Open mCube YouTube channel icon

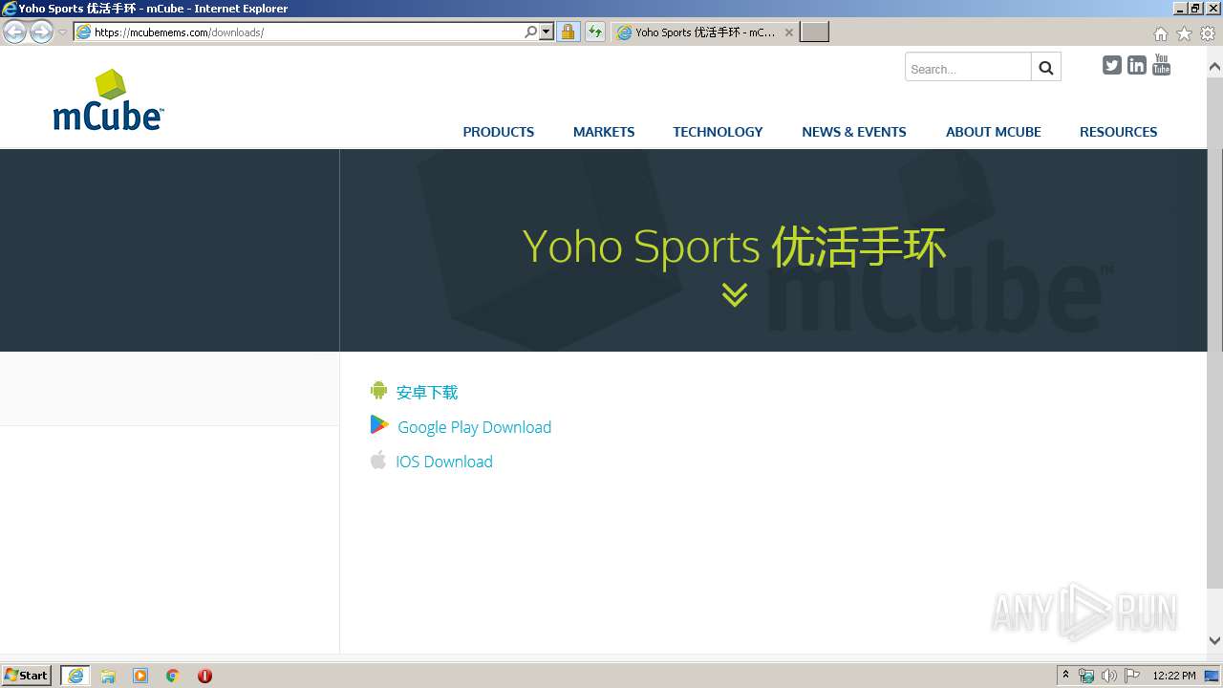click(x=1161, y=65)
